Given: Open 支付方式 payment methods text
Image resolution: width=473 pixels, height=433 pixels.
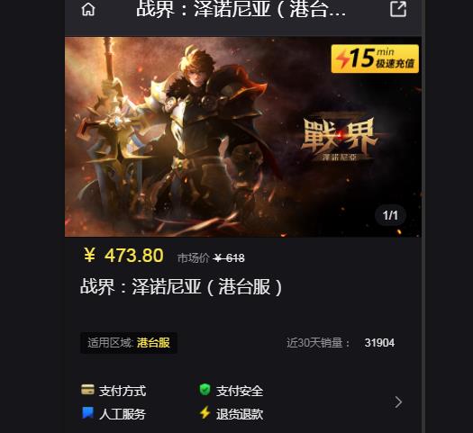Looking at the screenshot, I should coord(123,391).
